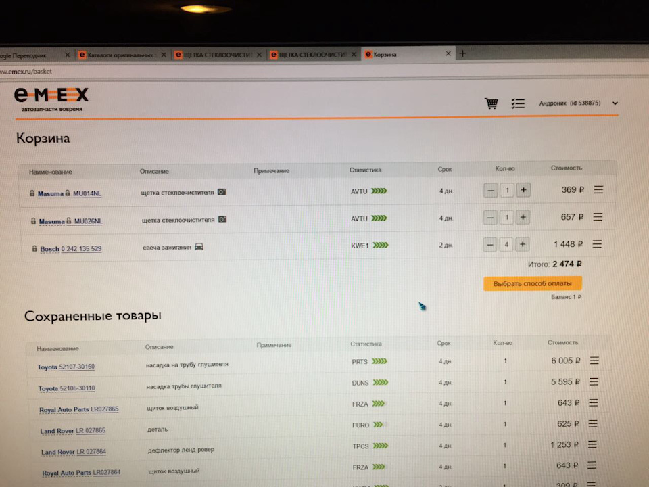Image resolution: width=649 pixels, height=487 pixels.
Task: Click DUNS statistics for Toyota 52106-30110
Action: (370, 383)
